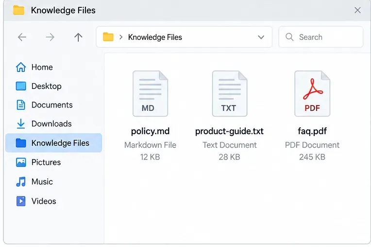
Task: Click the Downloads arrow icon in sidebar
Action: tap(21, 123)
